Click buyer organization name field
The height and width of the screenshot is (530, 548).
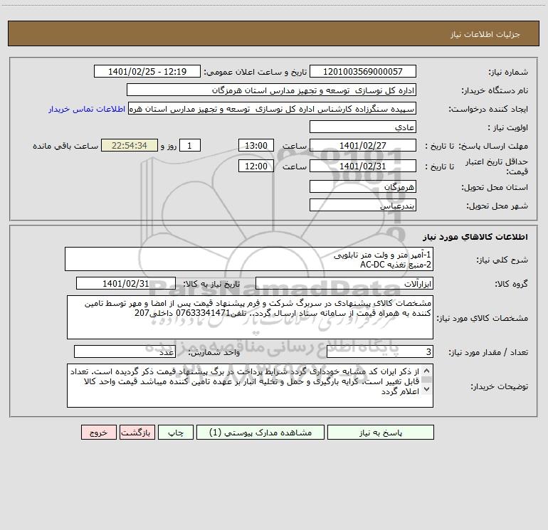pyautogui.click(x=271, y=90)
